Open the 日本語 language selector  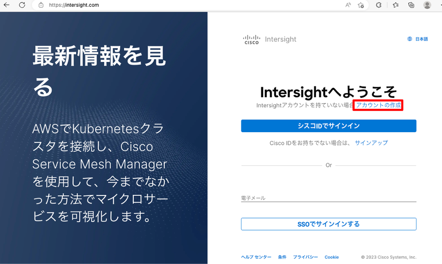click(x=422, y=39)
